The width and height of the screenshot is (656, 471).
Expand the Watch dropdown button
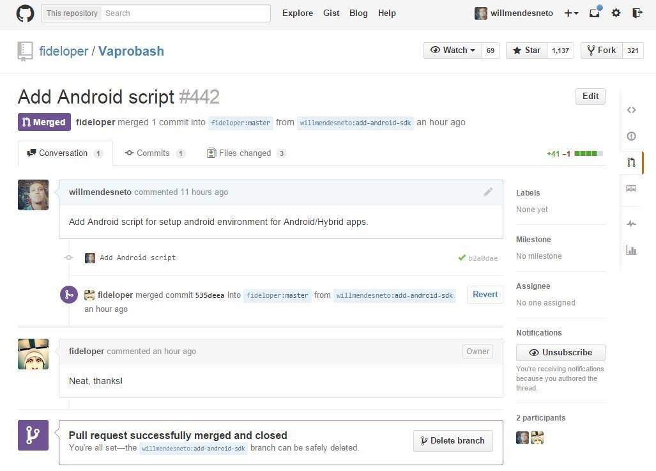453,50
